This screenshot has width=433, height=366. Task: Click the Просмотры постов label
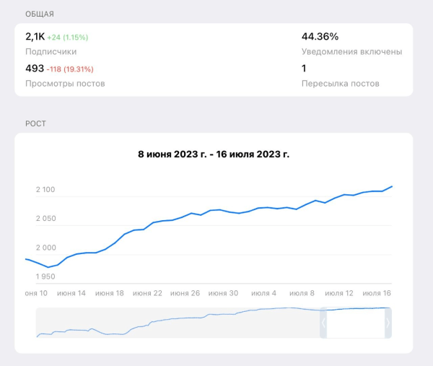click(x=65, y=84)
